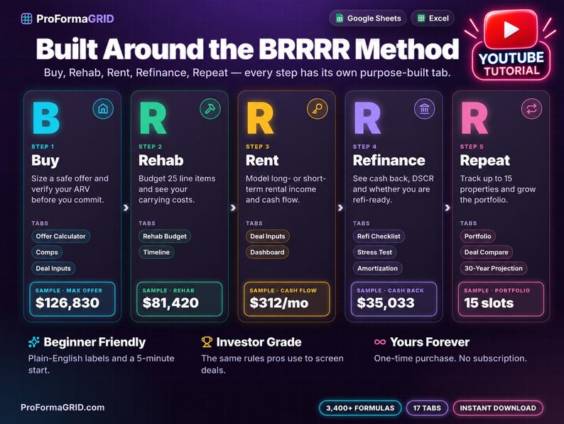Screen dimensions: 564x424
Task: Click the Sample Cash Back $35,033 box
Action: [x=394, y=299]
